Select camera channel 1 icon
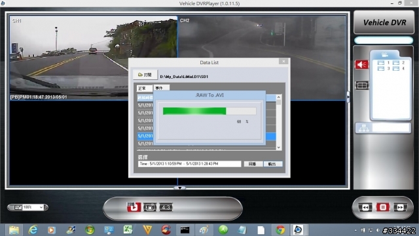The image size is (419, 236). (x=381, y=63)
